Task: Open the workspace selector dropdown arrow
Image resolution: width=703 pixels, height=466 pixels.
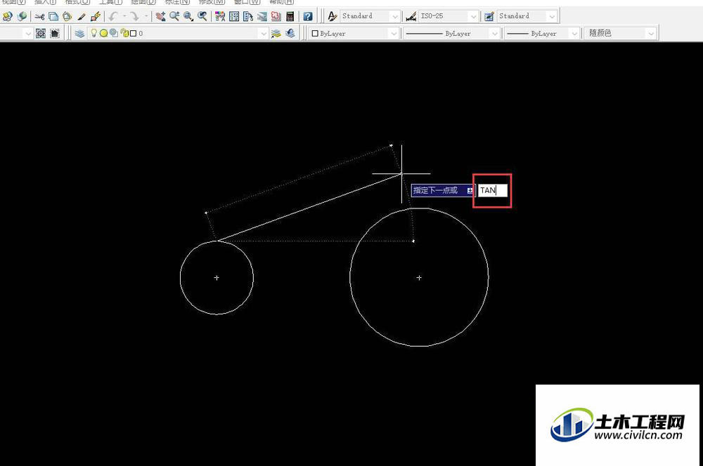Action: 28,34
